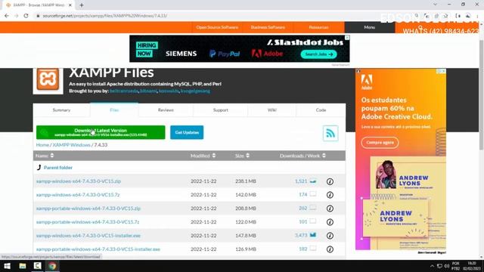The image size is (484, 272).
Task: Click the RSS feed icon
Action: [330, 133]
